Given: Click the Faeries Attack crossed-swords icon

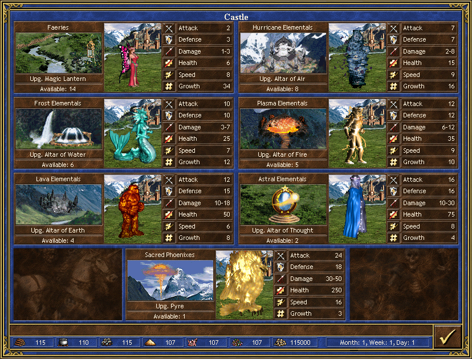Looking at the screenshot, I should click(x=169, y=28).
